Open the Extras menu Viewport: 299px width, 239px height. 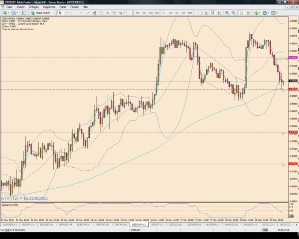click(63, 7)
